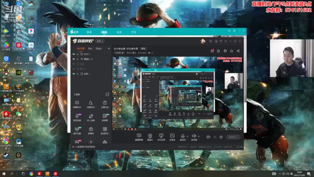Open the gift box icon above preview
This screenshot has width=314, height=177.
click(x=212, y=51)
